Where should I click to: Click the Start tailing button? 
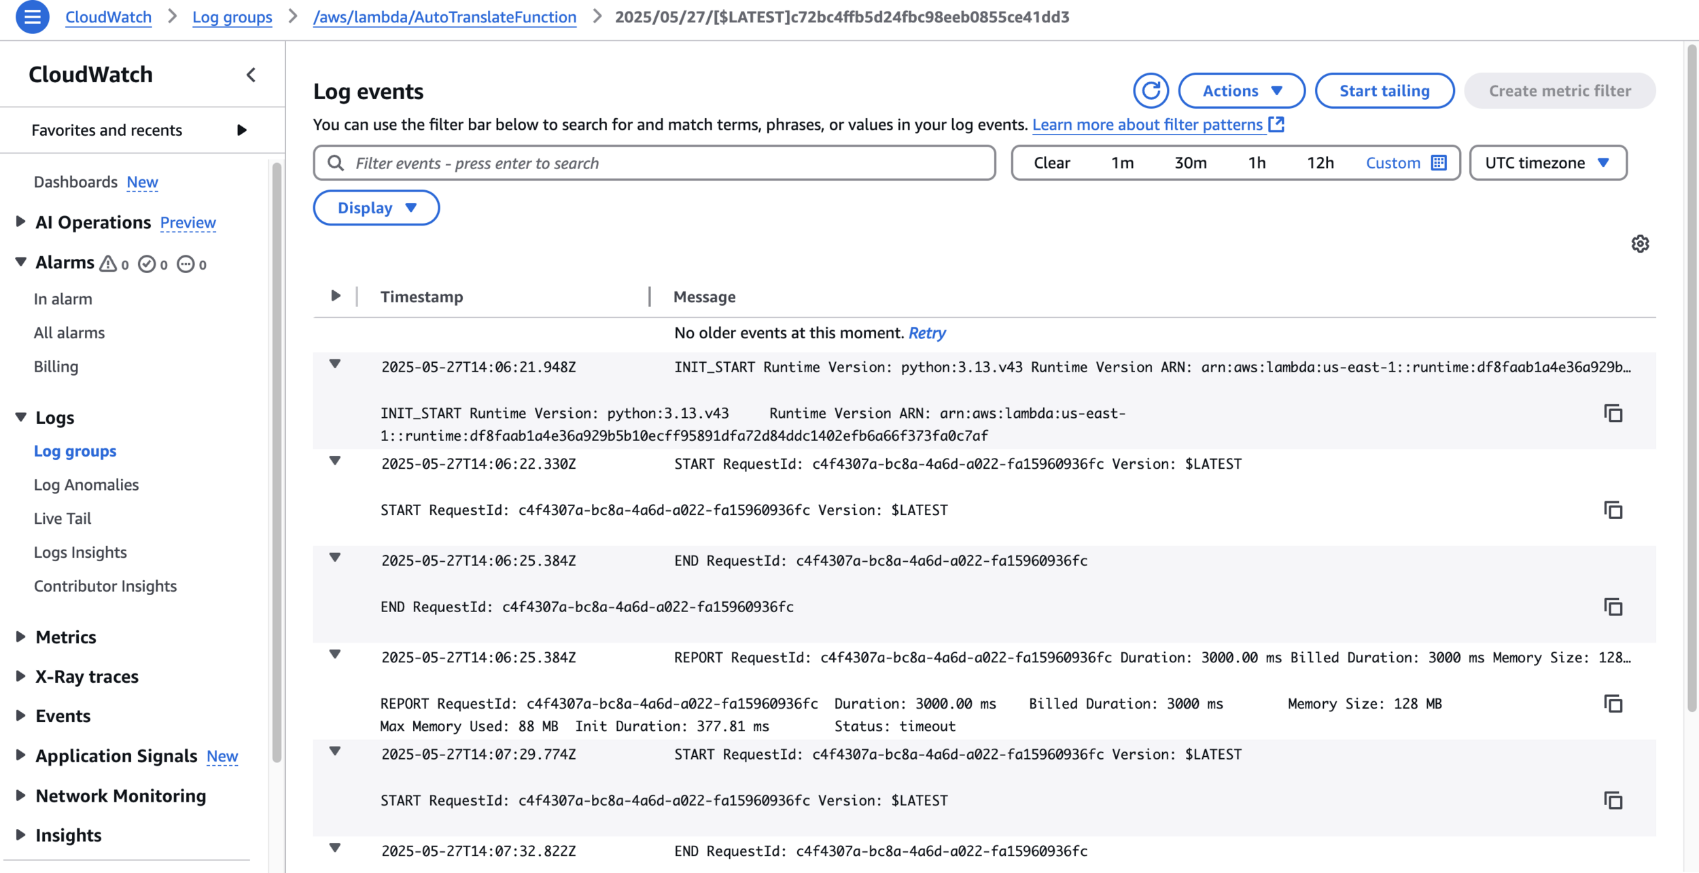click(x=1384, y=91)
